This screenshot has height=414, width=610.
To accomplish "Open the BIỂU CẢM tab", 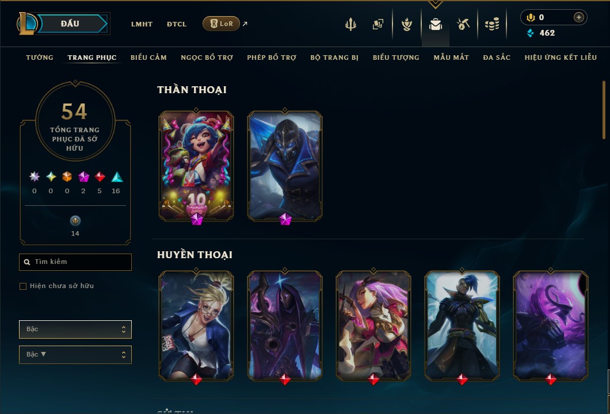I will pyautogui.click(x=148, y=57).
